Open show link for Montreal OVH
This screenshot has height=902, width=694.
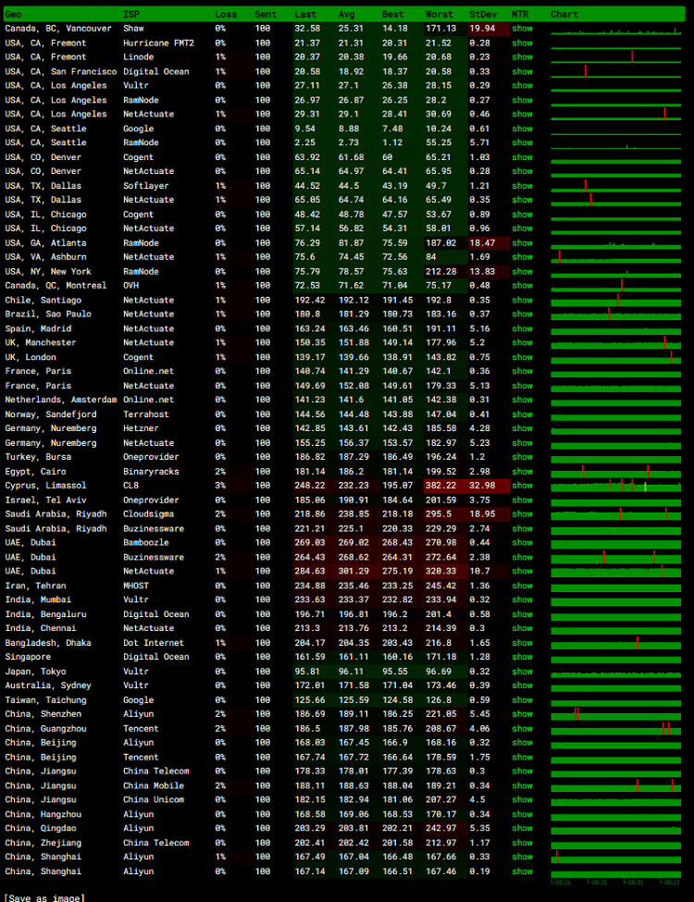522,285
